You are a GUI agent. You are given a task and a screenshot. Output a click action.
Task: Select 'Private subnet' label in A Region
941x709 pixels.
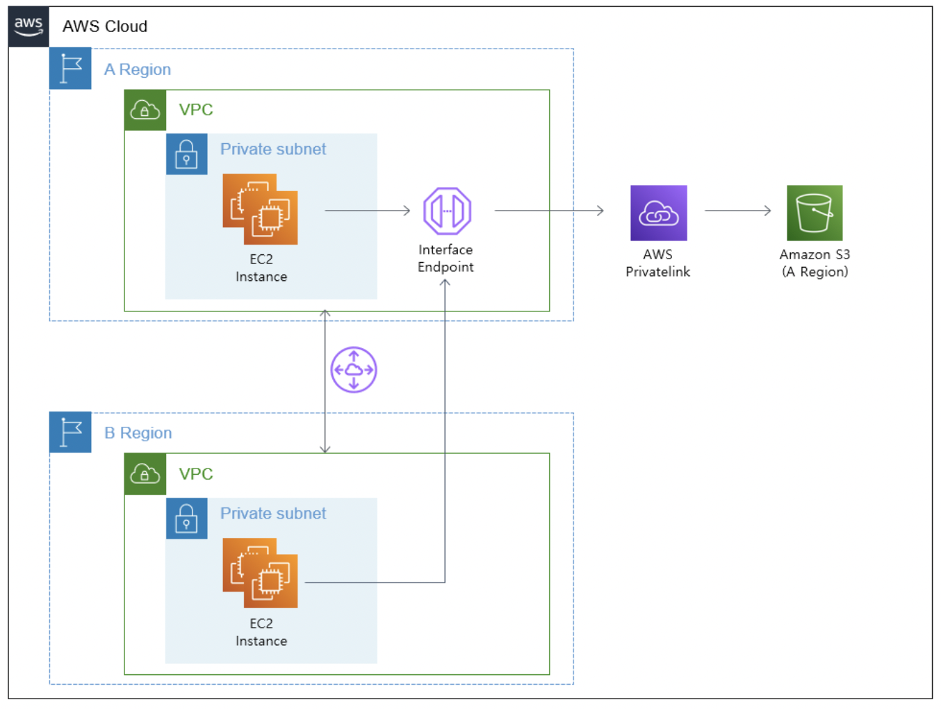click(273, 149)
